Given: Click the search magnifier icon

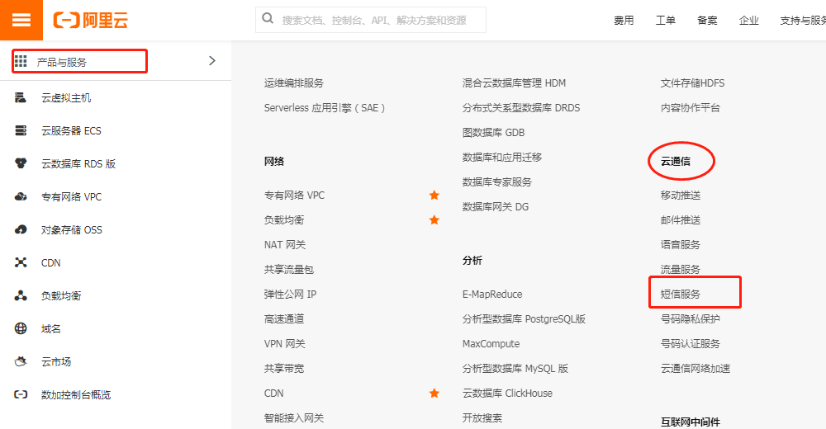Looking at the screenshot, I should [x=268, y=19].
